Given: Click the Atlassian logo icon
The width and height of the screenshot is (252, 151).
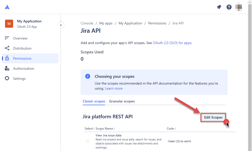Looking at the screenshot, I should [x=7, y=7].
